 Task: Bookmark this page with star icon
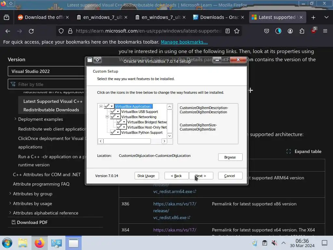(237, 31)
